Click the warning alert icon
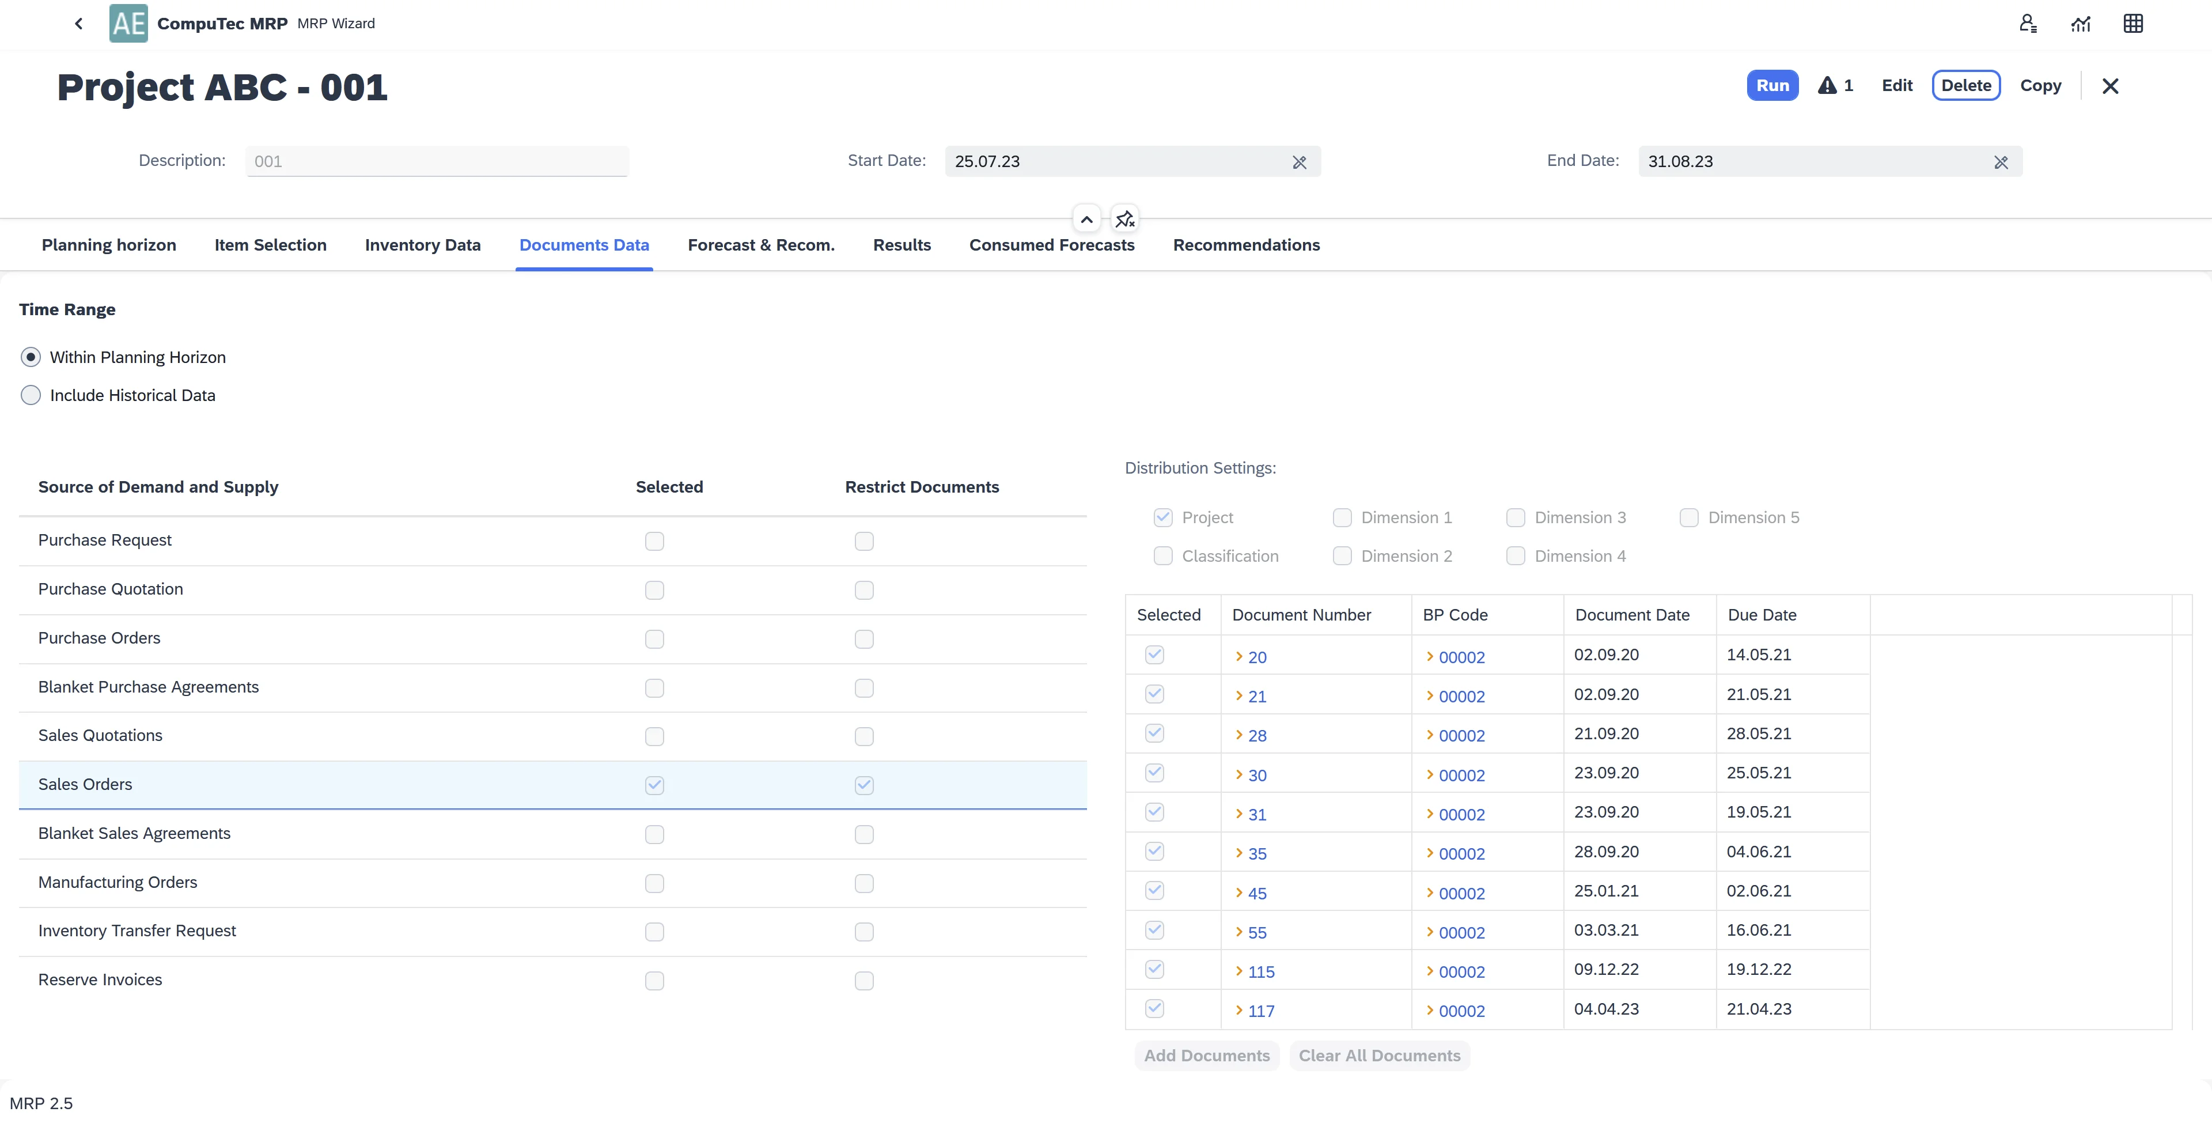 [x=1827, y=86]
